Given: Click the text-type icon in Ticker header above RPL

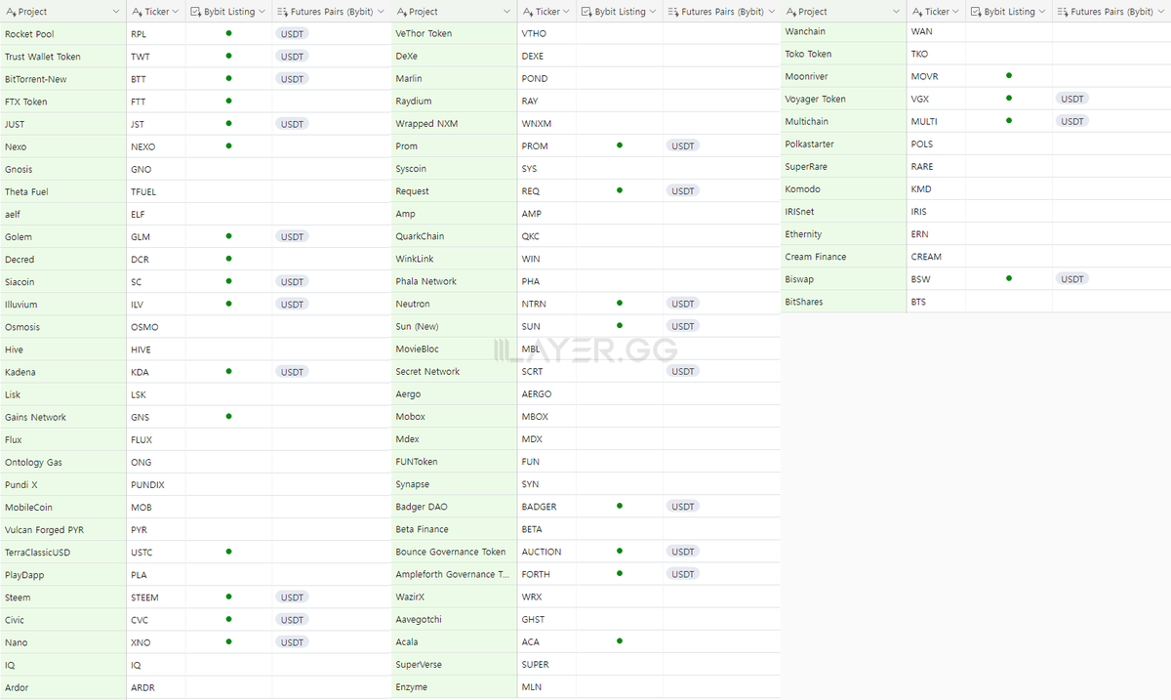Looking at the screenshot, I should pos(138,12).
